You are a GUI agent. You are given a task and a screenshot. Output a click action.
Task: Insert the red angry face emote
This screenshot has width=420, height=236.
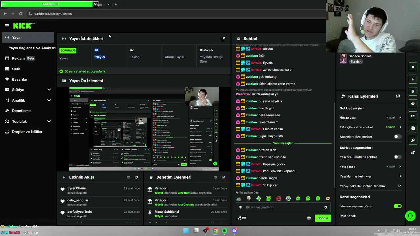click(x=279, y=198)
